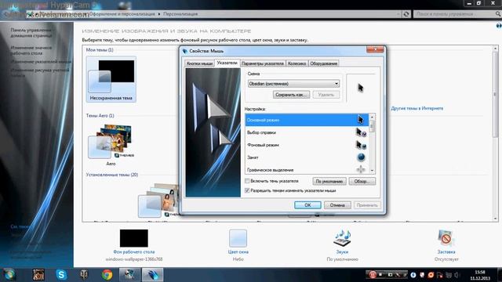Click the Заставка screensaver icon
This screenshot has height=282, width=502.
(446, 238)
